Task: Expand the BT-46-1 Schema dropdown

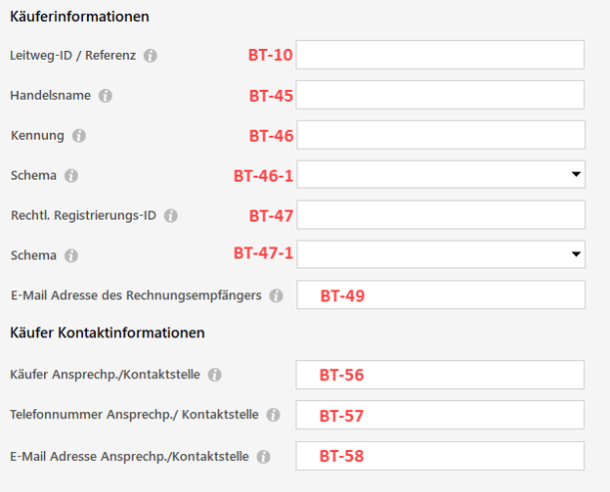Action: [x=440, y=175]
